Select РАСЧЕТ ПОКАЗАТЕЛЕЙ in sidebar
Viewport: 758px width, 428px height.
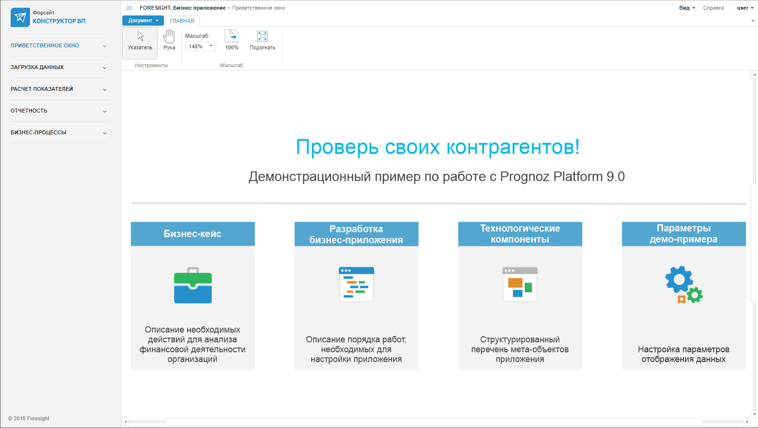42,89
